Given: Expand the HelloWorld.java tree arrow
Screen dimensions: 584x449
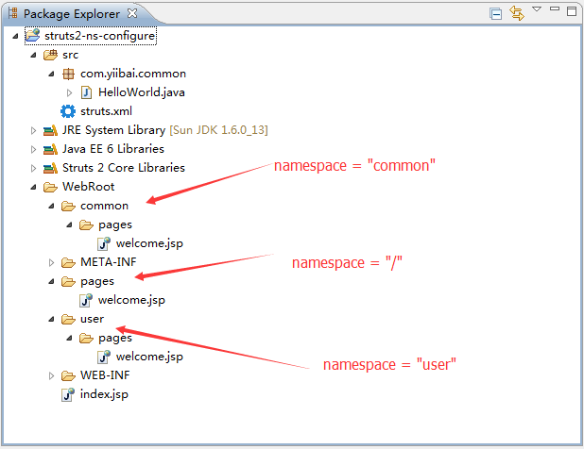Looking at the screenshot, I should (x=70, y=92).
